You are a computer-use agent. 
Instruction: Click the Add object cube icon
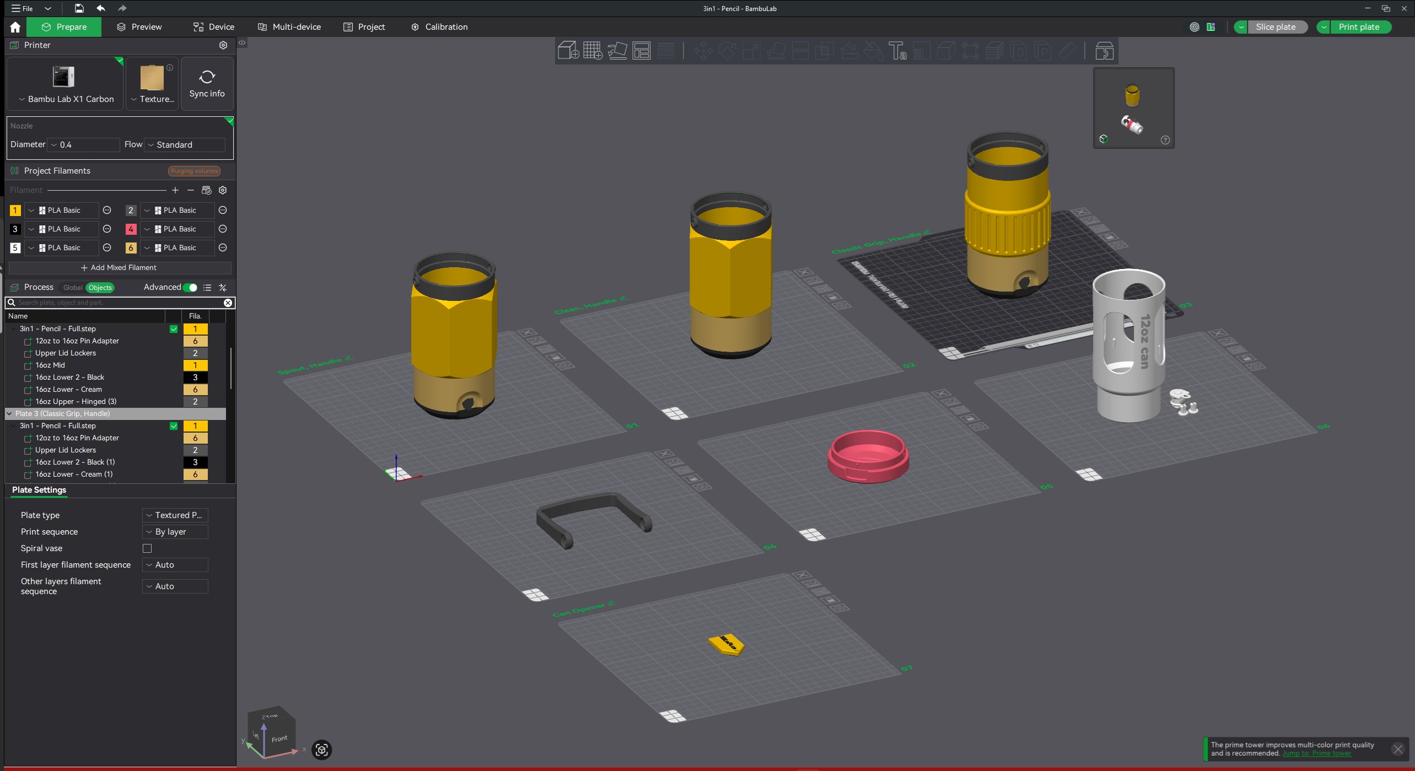568,51
